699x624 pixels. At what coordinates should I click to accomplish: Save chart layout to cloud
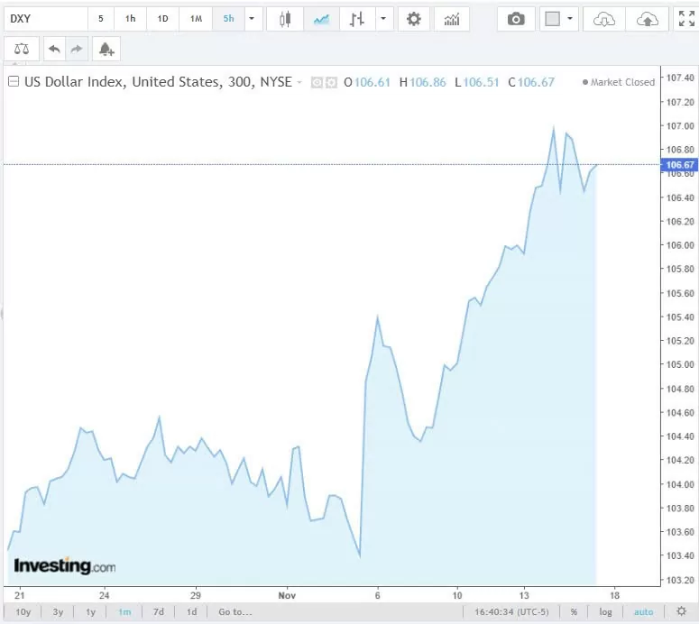648,19
